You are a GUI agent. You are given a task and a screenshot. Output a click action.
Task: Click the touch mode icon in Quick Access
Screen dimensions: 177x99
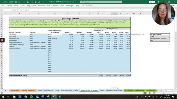pos(28,2)
